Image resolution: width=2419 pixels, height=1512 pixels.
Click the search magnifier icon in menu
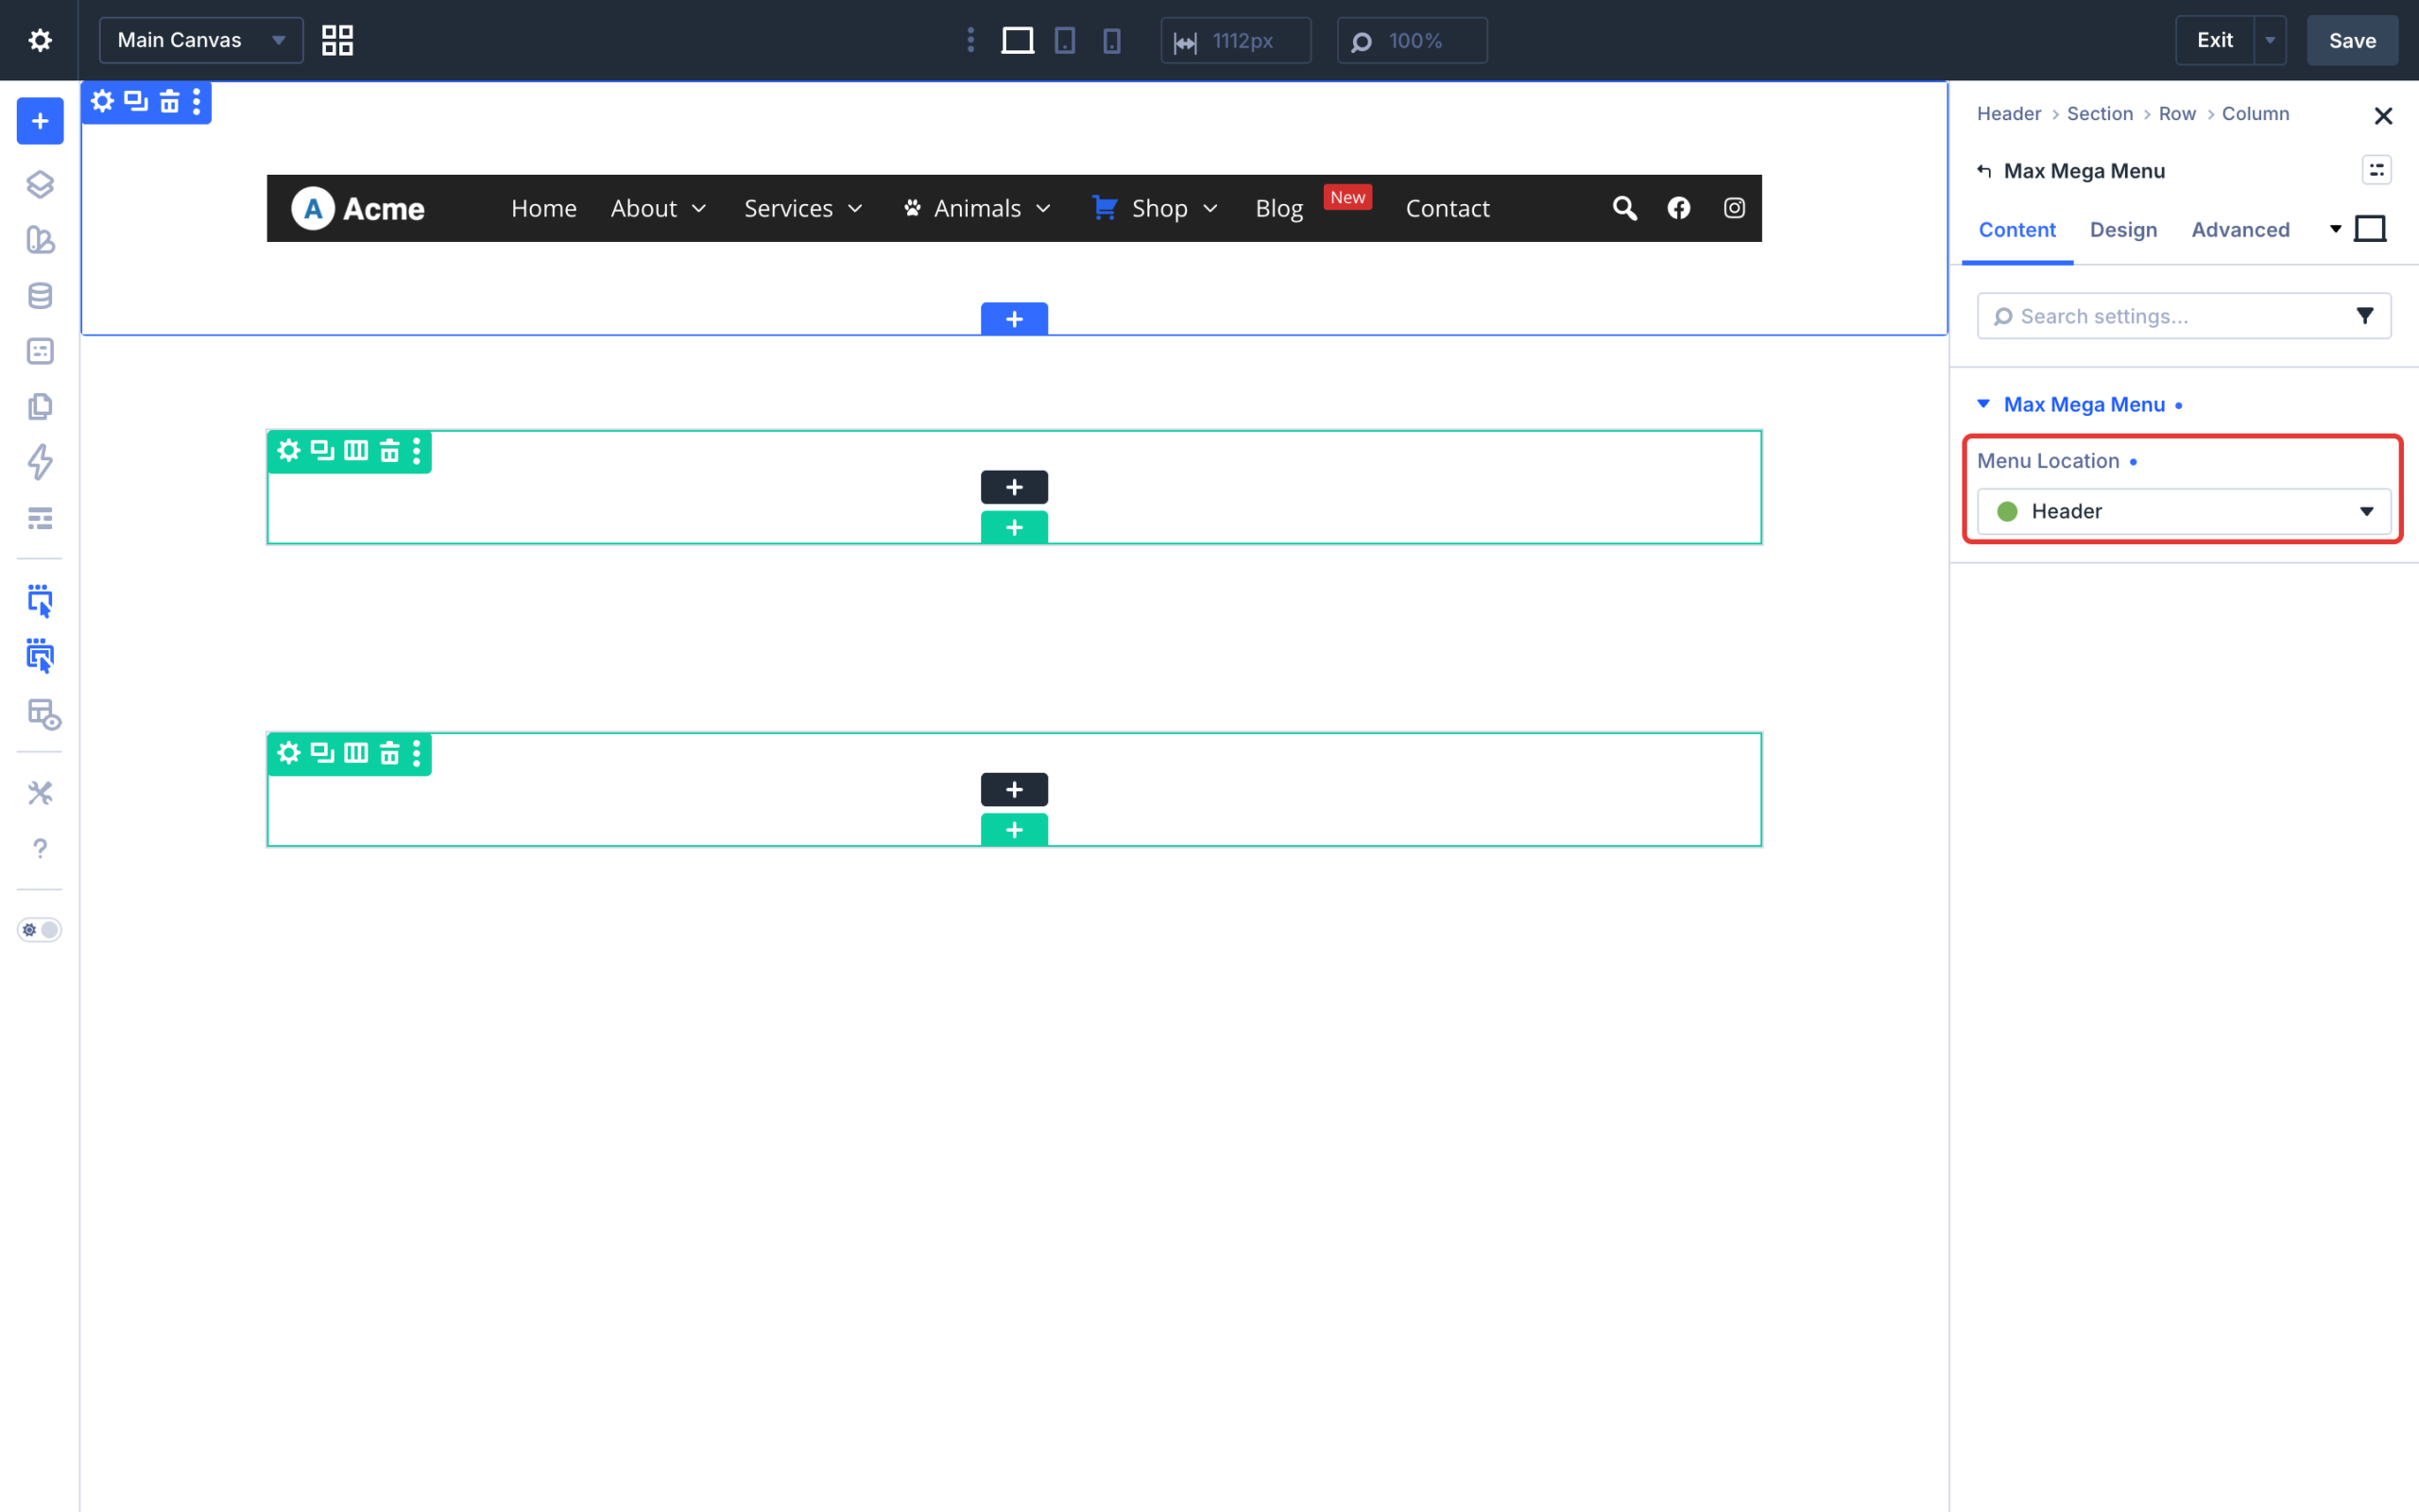(x=1624, y=208)
